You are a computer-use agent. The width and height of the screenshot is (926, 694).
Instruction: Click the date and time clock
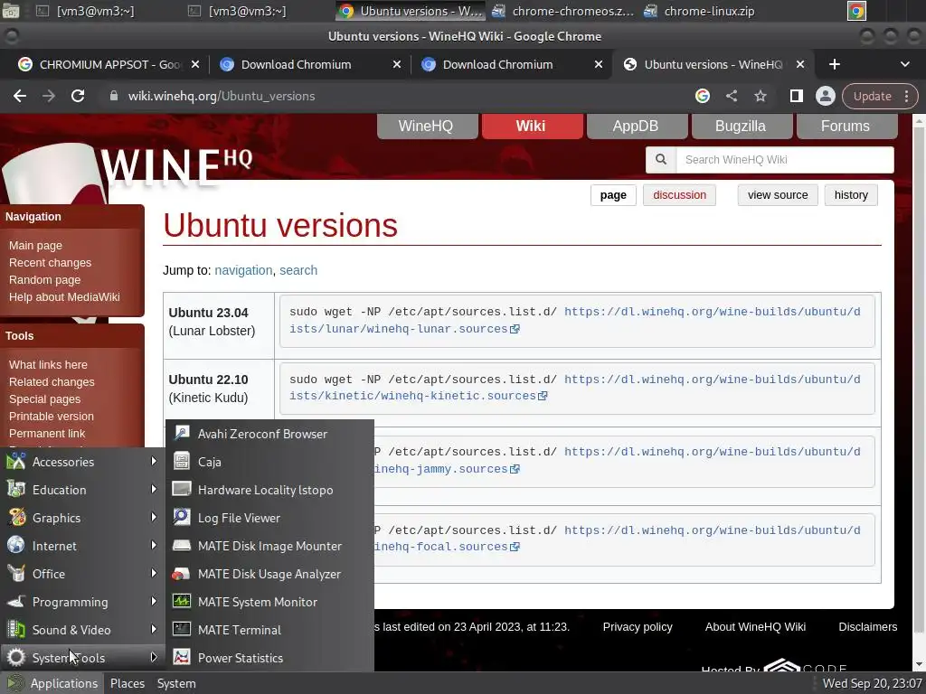[872, 683]
